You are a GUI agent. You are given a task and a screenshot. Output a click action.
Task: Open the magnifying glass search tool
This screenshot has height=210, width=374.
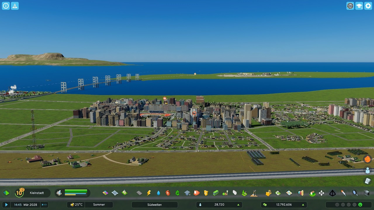point(355,193)
